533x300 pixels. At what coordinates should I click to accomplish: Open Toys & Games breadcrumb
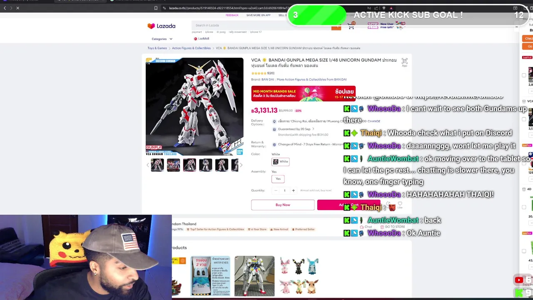point(157,48)
